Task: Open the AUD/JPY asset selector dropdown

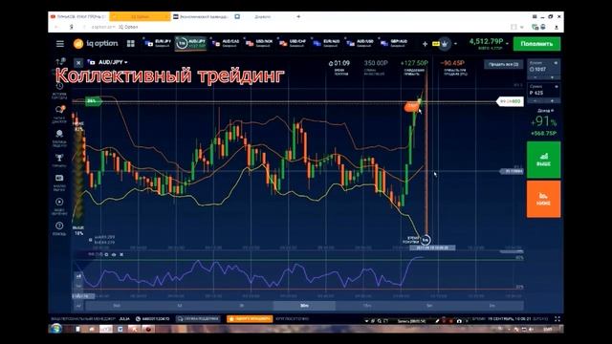Action: pyautogui.click(x=113, y=62)
